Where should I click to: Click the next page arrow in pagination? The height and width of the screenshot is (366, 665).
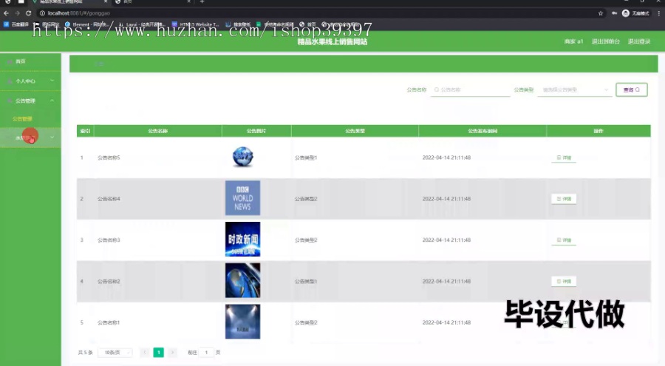[x=172, y=353]
